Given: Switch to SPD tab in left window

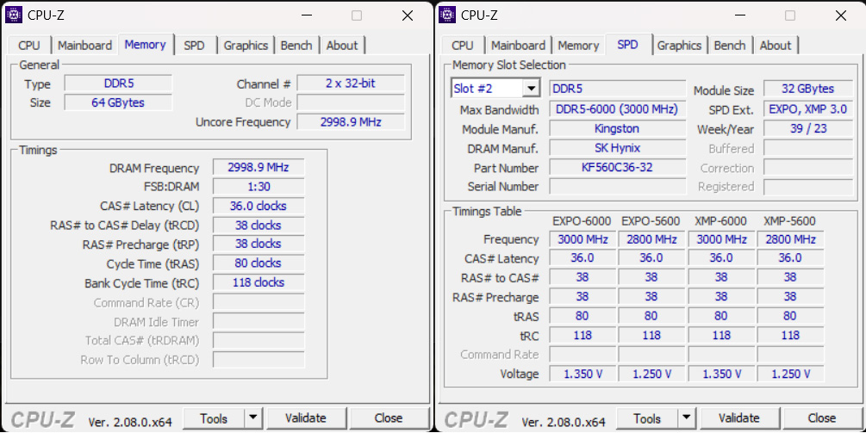Looking at the screenshot, I should [x=194, y=46].
